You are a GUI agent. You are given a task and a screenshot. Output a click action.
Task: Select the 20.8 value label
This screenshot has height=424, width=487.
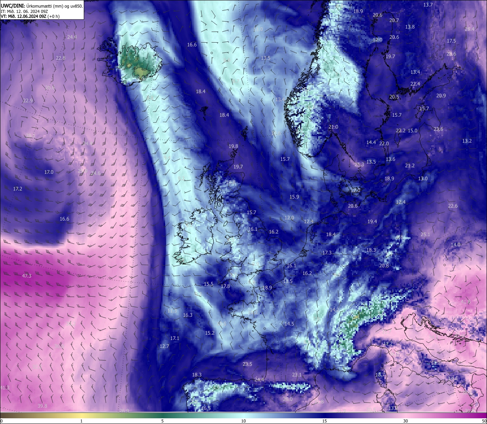tap(384, 266)
